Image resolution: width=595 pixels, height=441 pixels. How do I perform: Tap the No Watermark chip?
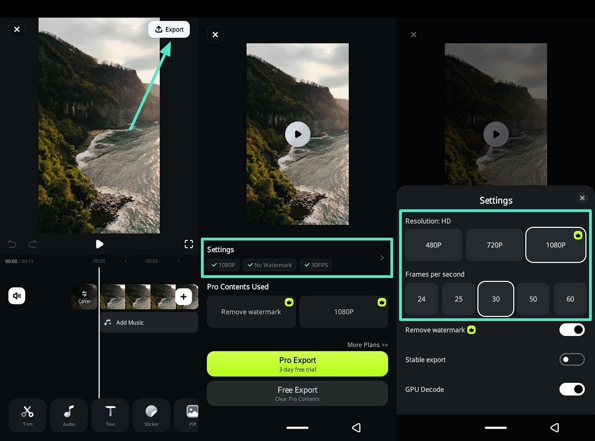[270, 265]
